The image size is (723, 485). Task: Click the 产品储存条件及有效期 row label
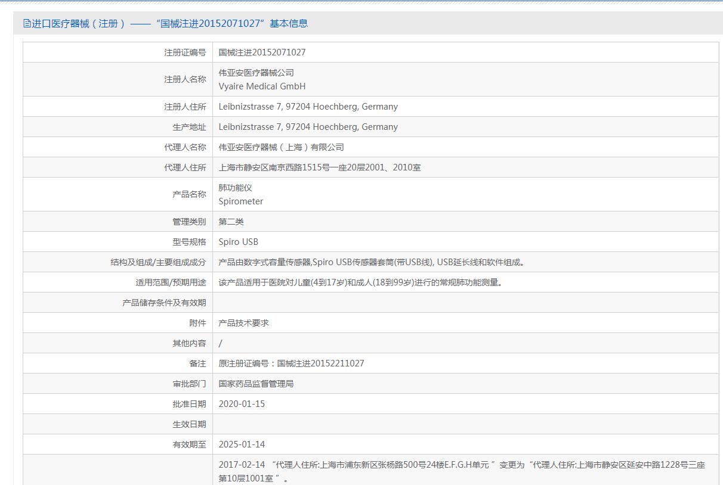163,303
